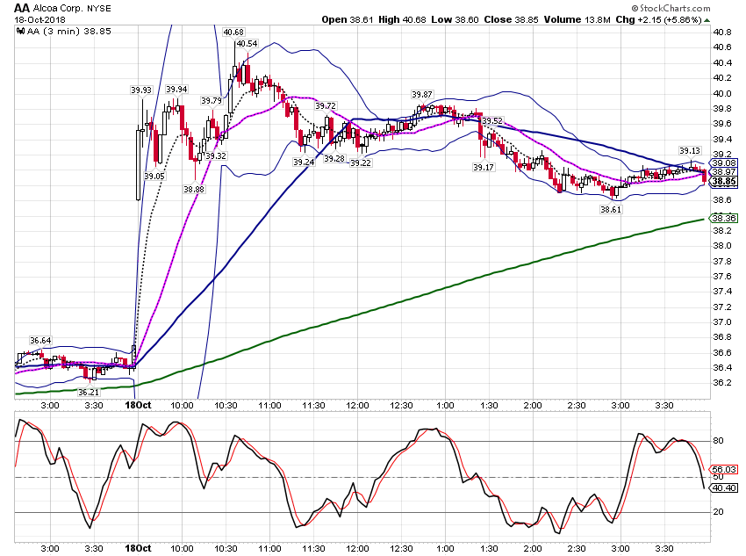Click the 40.54 price annotation

coord(247,44)
